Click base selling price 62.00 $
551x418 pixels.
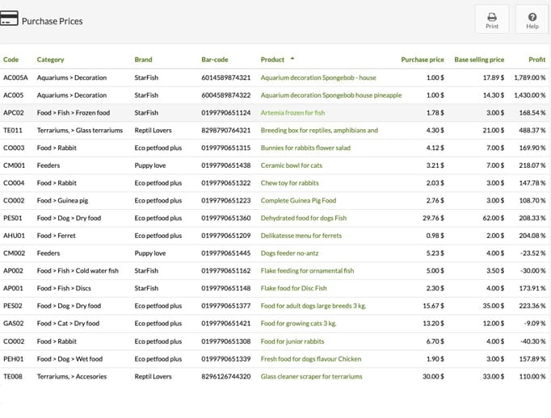pos(494,218)
